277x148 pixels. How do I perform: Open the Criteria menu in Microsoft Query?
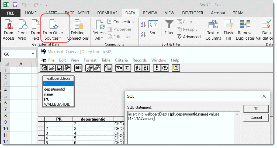point(121,60)
